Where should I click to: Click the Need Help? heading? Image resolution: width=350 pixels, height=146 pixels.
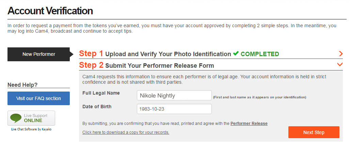22,85
